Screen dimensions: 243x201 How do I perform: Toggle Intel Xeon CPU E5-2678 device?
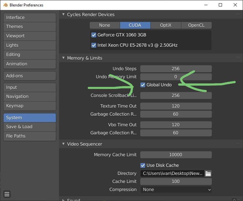[x=94, y=45]
